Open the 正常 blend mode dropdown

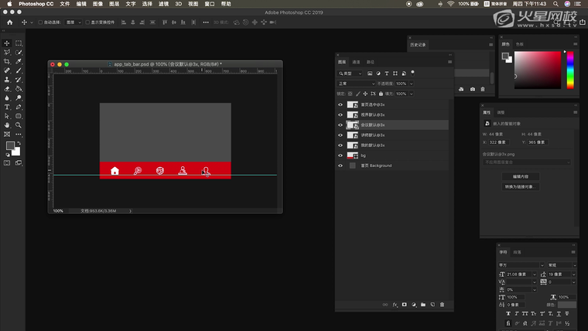354,84
